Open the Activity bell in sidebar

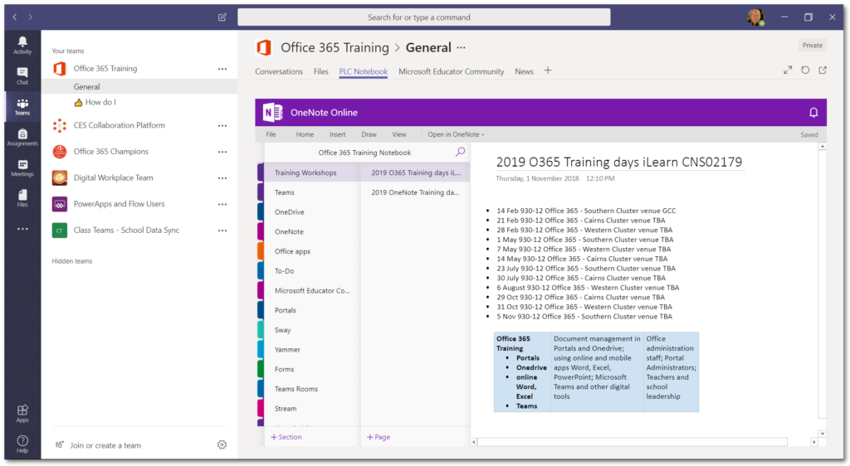coord(22,45)
